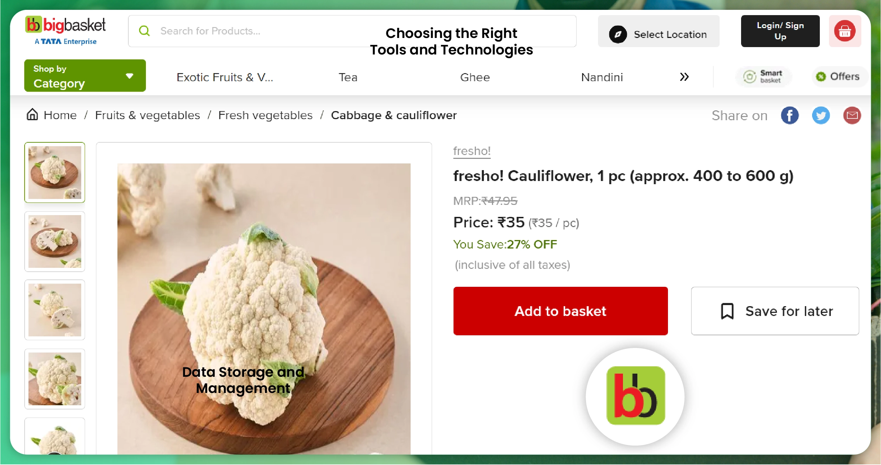Open Smart basket

tap(764, 76)
